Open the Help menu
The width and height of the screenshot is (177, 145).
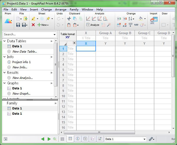(x=100, y=9)
